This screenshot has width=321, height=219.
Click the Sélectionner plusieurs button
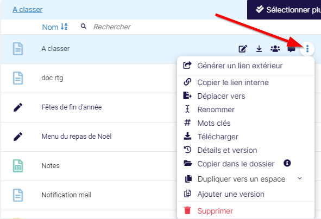click(x=284, y=10)
